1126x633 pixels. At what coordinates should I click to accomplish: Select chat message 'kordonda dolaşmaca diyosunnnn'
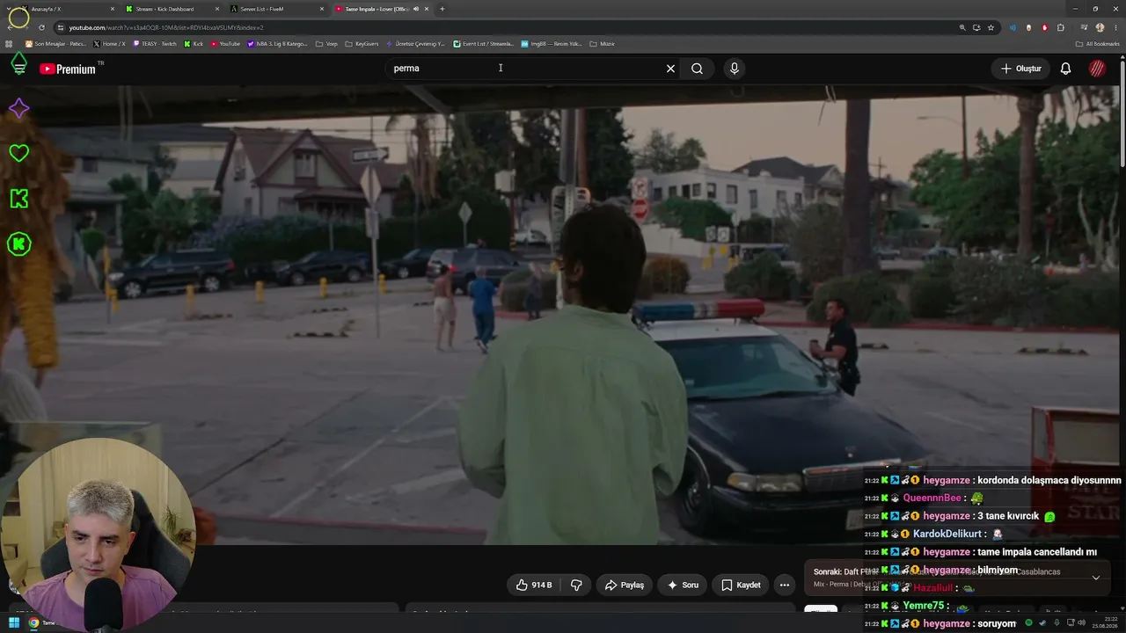(x=1049, y=480)
